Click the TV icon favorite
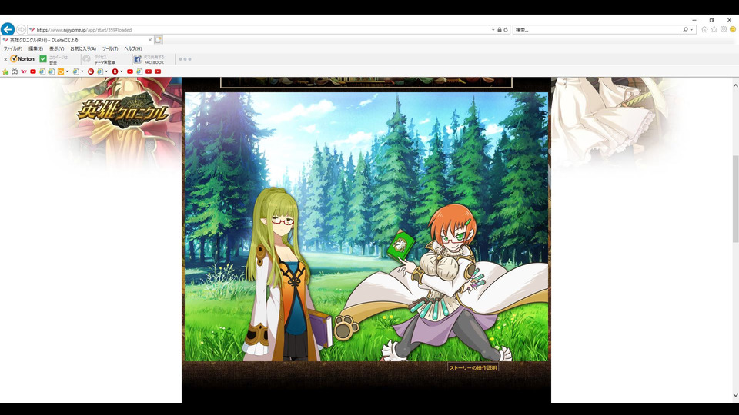The width and height of the screenshot is (739, 415). point(15,71)
